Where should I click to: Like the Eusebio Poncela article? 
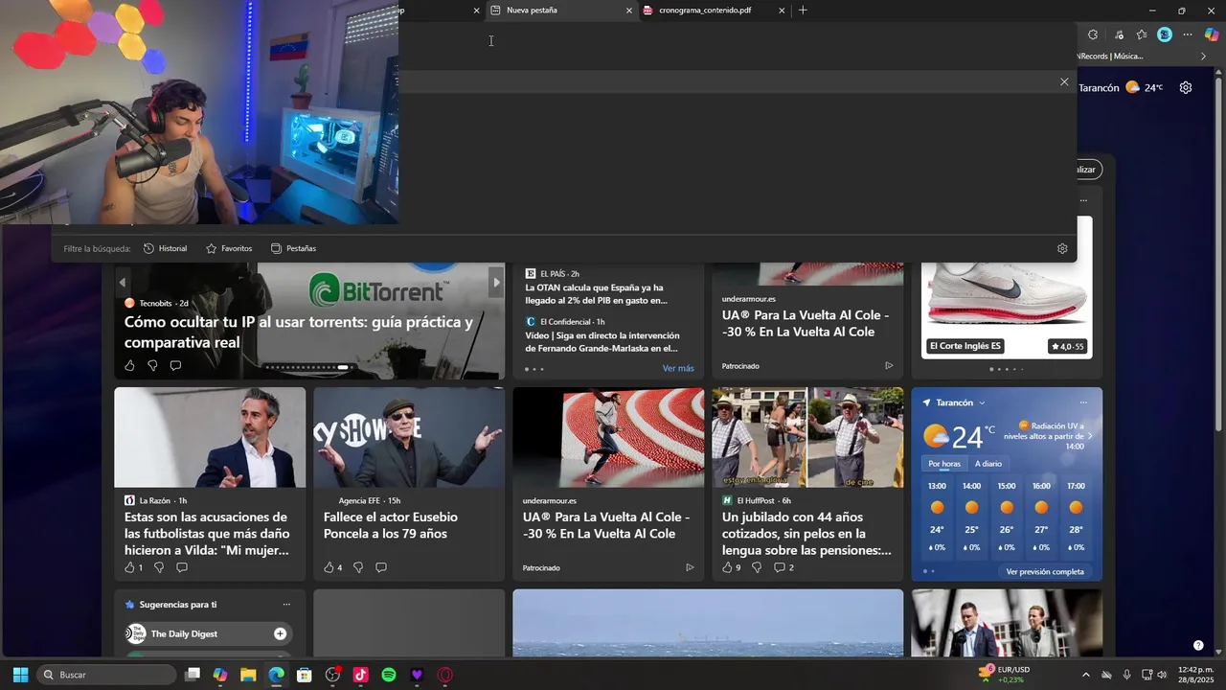pyautogui.click(x=329, y=567)
